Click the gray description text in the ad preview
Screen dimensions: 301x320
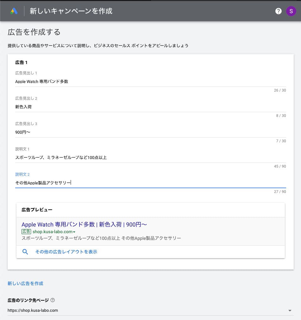tap(101, 238)
